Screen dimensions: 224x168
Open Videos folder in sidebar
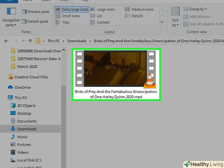[x=20, y=152]
